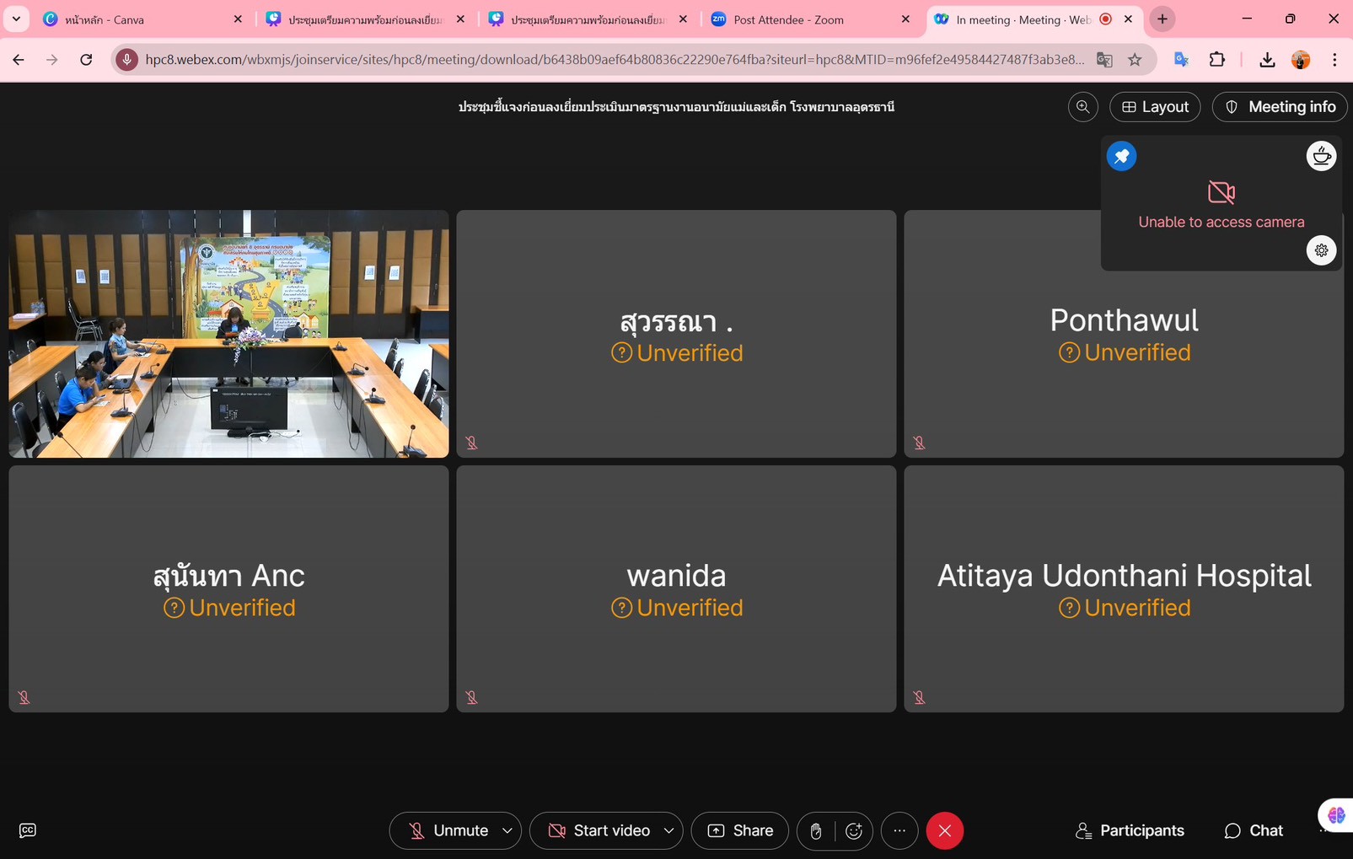Open Meeting info
The height and width of the screenshot is (859, 1353).
point(1280,107)
